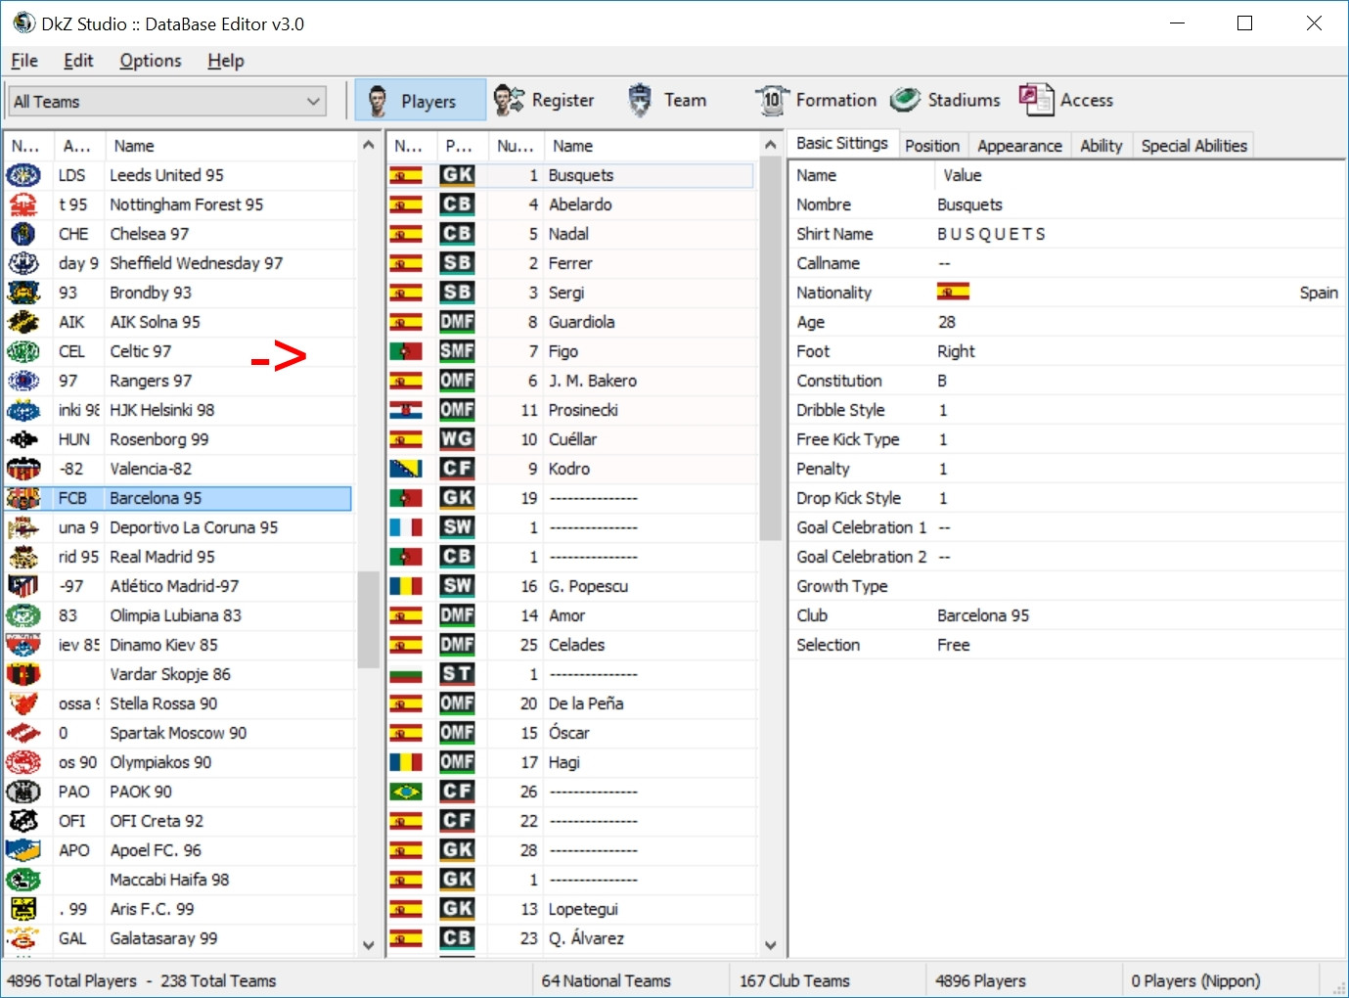Viewport: 1349px width, 998px height.
Task: Click the Croatian flag beside Prosinecki
Action: click(x=406, y=410)
